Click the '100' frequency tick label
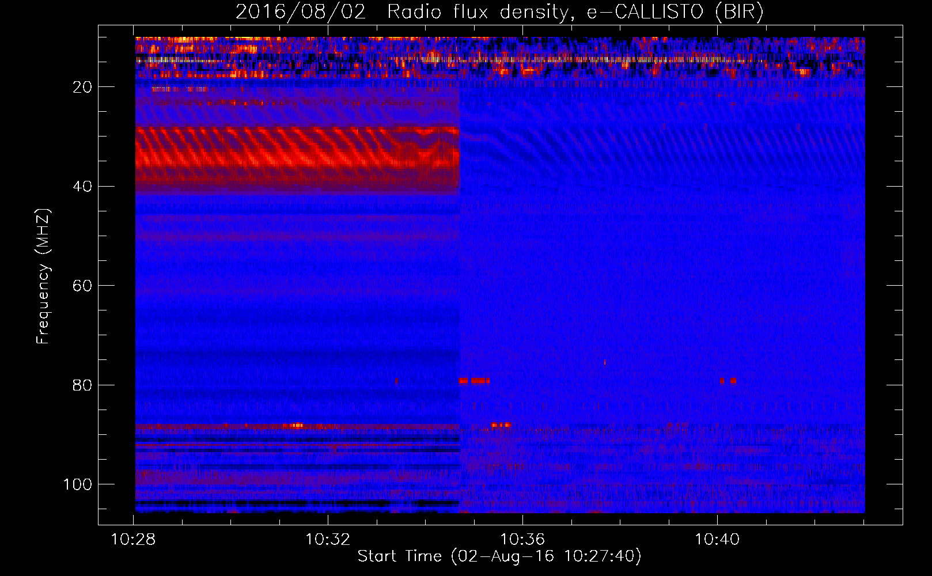The image size is (932, 576). pos(78,484)
